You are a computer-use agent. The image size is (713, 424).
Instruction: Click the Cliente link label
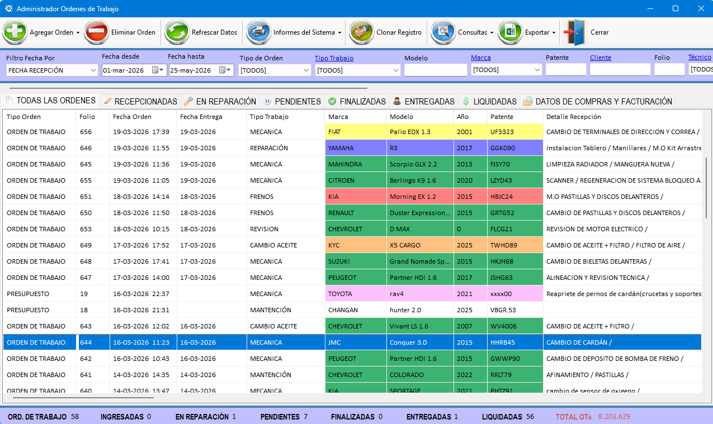click(x=601, y=58)
